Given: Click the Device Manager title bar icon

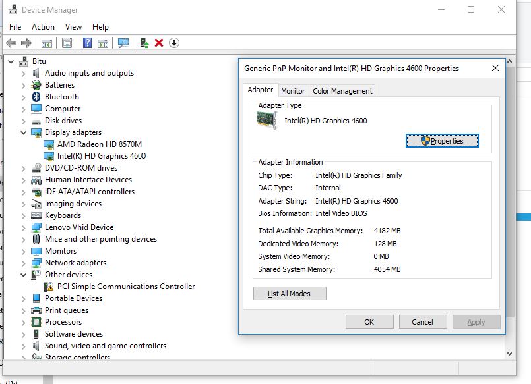Looking at the screenshot, I should pos(13,9).
